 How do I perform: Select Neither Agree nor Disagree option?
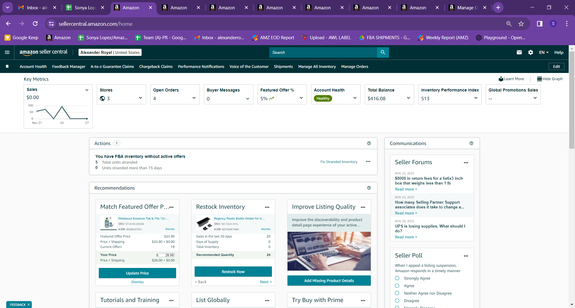(x=397, y=293)
